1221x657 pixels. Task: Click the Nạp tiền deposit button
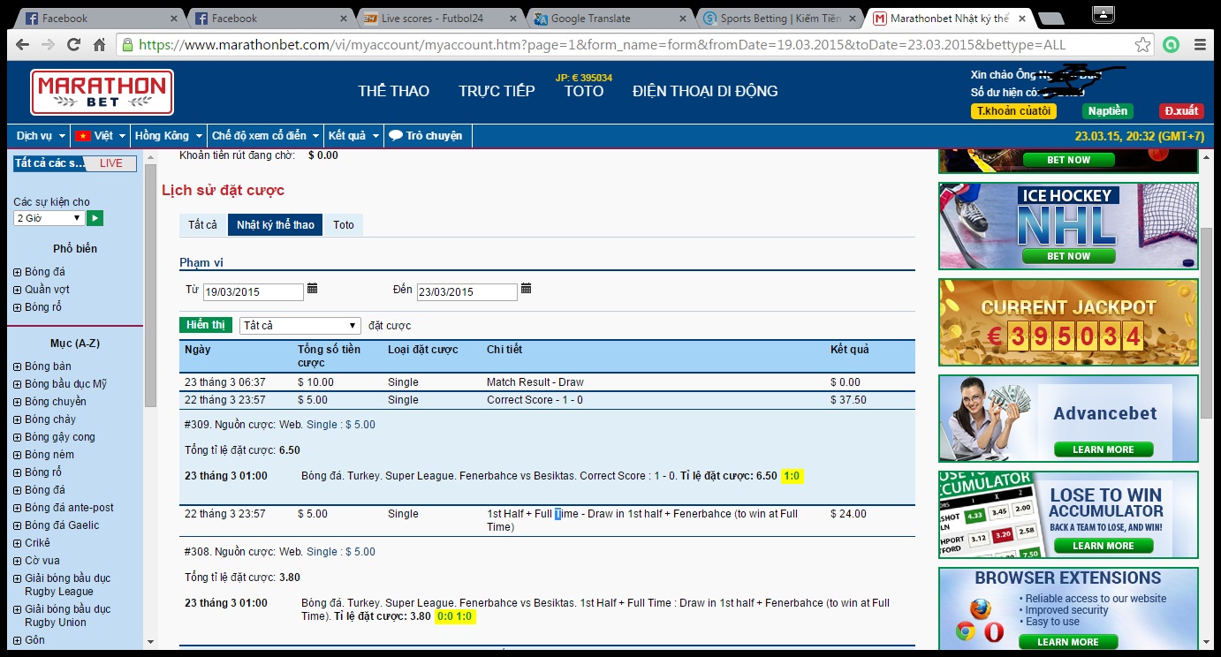click(x=1108, y=111)
